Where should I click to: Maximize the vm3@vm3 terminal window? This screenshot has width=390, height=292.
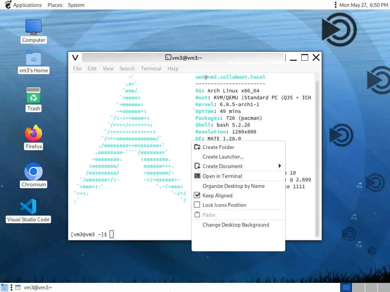coord(305,58)
